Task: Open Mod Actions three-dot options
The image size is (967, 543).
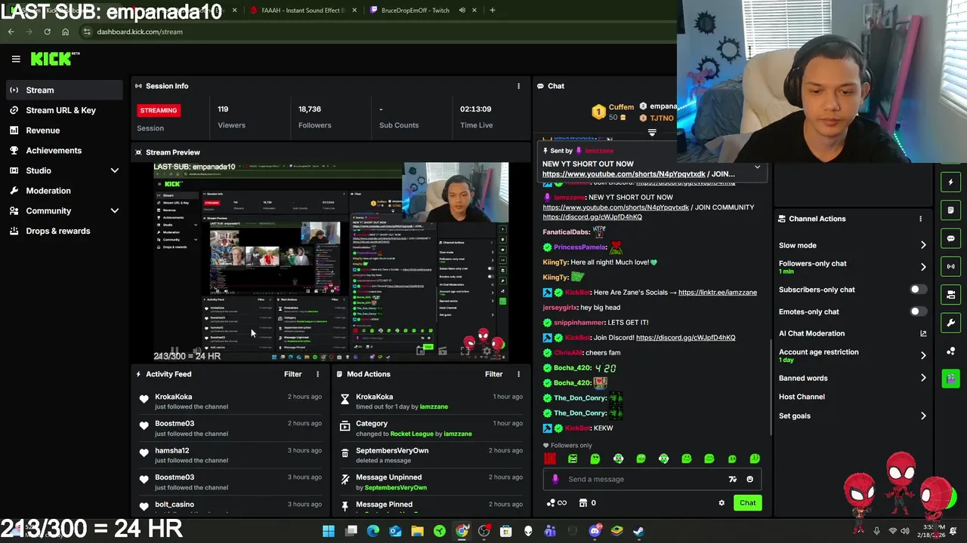Action: point(518,374)
